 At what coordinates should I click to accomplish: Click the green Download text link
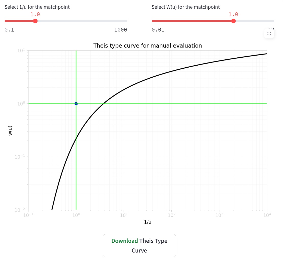click(124, 241)
